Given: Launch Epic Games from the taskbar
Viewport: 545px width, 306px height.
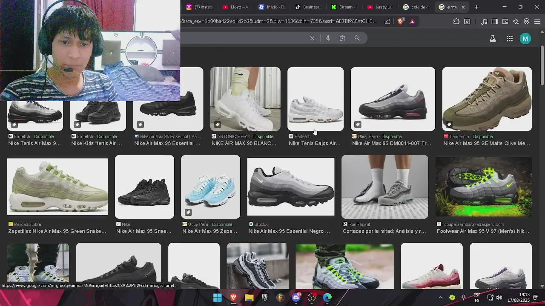Looking at the screenshot, I should 265,297.
